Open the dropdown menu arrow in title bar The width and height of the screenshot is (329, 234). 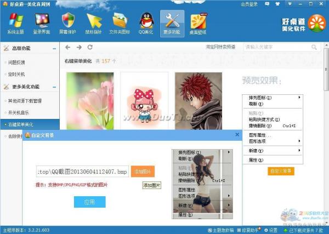(290, 4)
